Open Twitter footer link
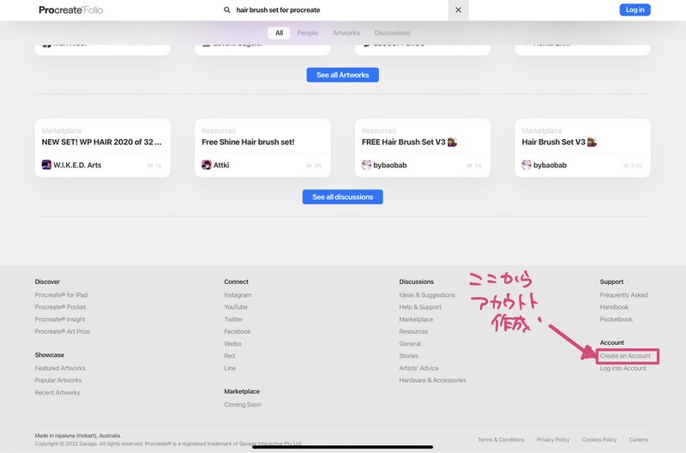 (233, 319)
